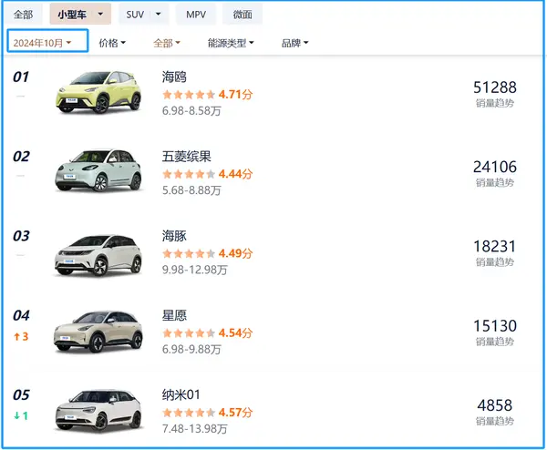Click the price 6.98-9.88万
This screenshot has height=450, width=547.
(191, 349)
